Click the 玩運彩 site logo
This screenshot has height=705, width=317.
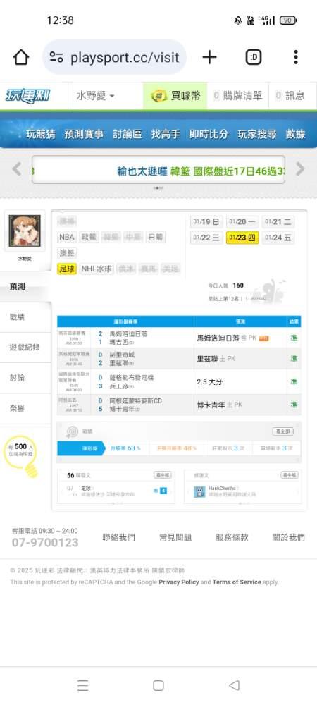(28, 96)
